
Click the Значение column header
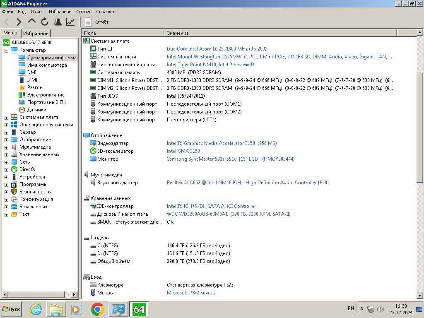click(280, 33)
